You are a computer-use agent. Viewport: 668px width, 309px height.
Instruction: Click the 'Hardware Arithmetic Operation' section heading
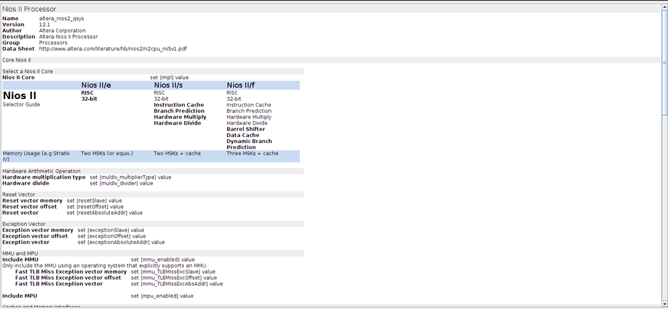(41, 171)
